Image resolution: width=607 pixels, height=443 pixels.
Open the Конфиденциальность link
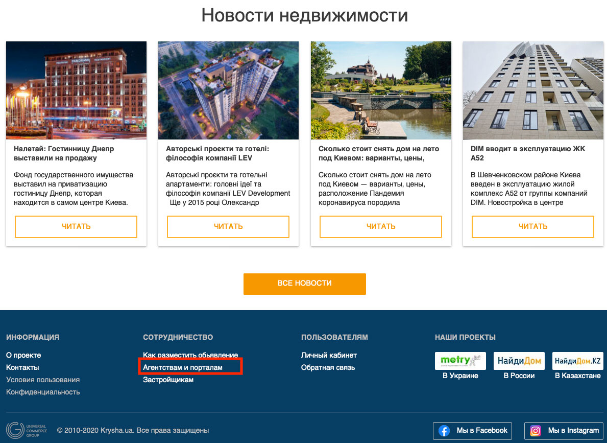pyautogui.click(x=43, y=392)
